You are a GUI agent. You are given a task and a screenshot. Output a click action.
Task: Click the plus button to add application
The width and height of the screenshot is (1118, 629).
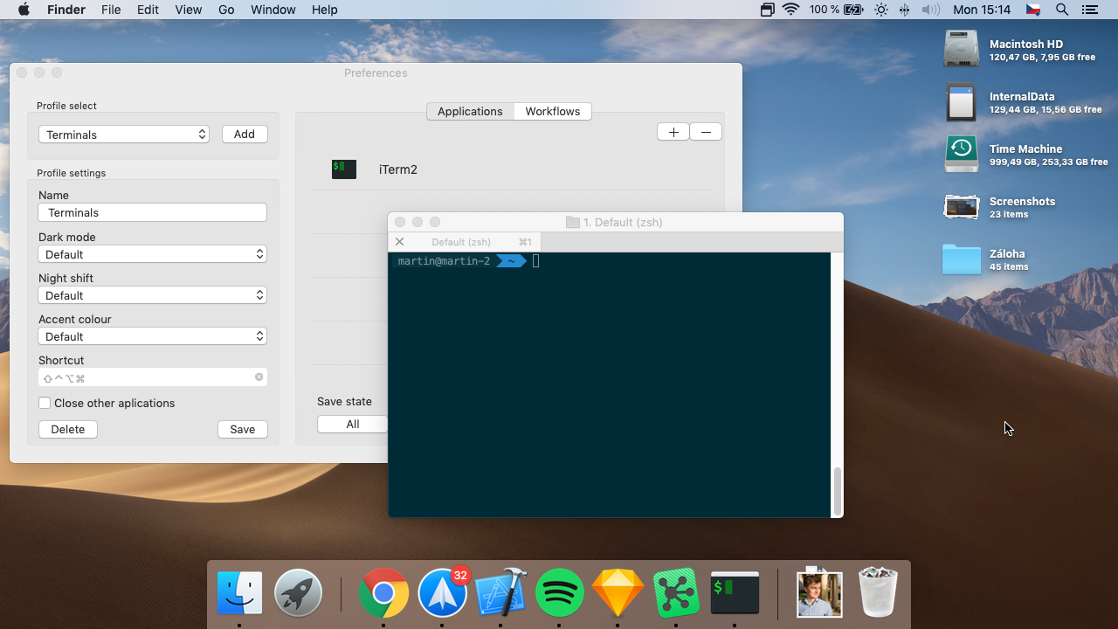[673, 132]
